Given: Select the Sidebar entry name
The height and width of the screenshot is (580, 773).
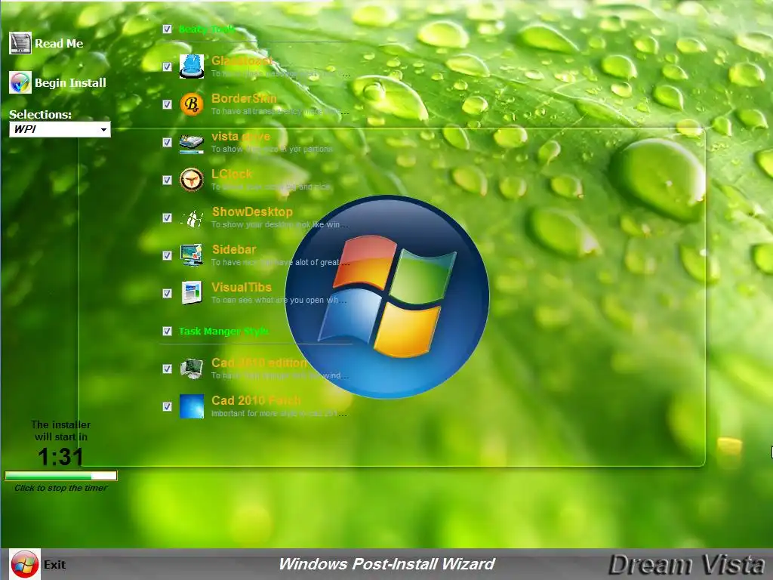Looking at the screenshot, I should pos(234,249).
